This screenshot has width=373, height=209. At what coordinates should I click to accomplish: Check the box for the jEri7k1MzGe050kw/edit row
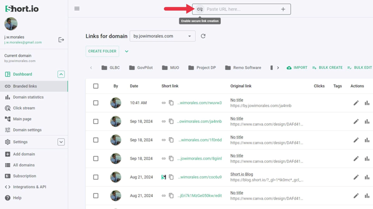[96, 196]
